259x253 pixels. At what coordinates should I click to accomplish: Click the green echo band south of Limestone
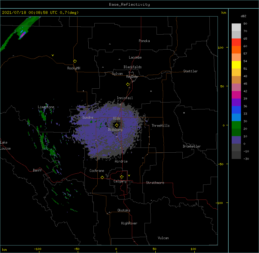(43, 115)
